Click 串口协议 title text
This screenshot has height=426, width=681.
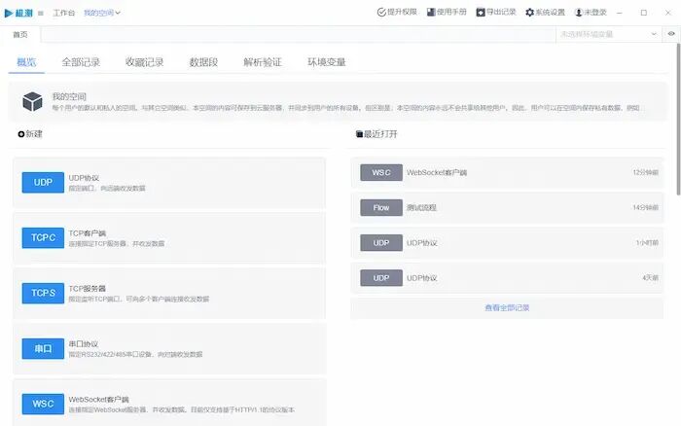click(x=84, y=344)
